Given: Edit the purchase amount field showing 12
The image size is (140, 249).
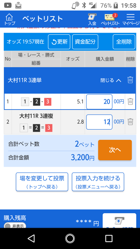Looking at the screenshot, I should coord(99,122).
